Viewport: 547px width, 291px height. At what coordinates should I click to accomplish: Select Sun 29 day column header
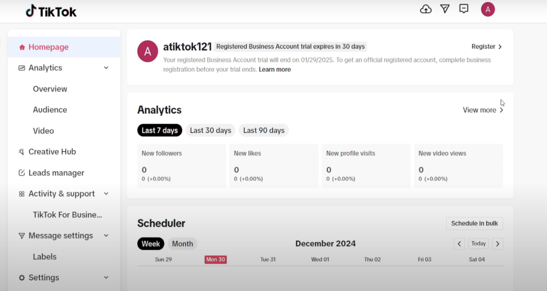tap(163, 259)
